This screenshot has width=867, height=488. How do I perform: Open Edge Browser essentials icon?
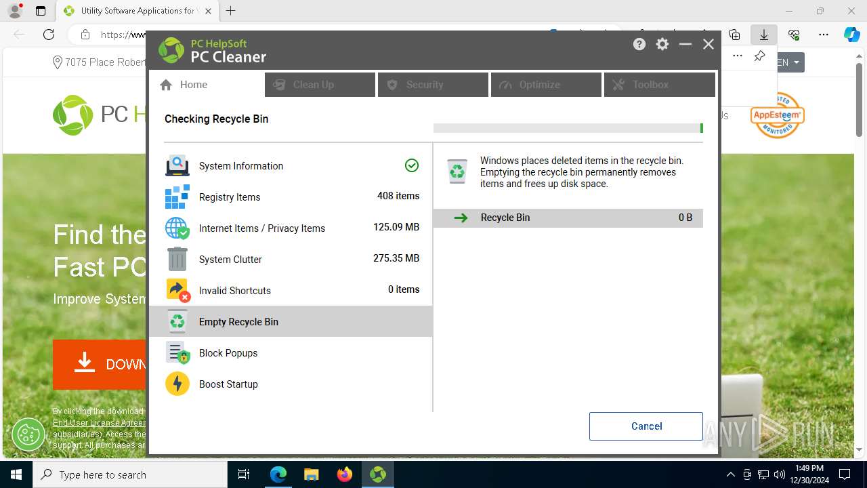coord(794,35)
